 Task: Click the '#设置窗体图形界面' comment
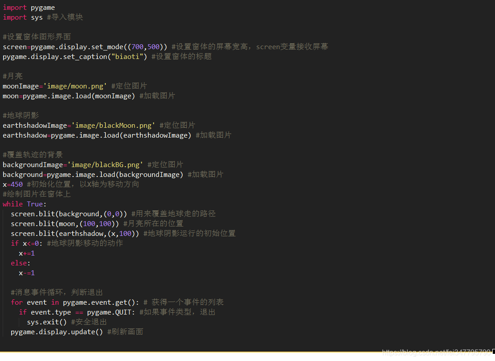[x=37, y=37]
